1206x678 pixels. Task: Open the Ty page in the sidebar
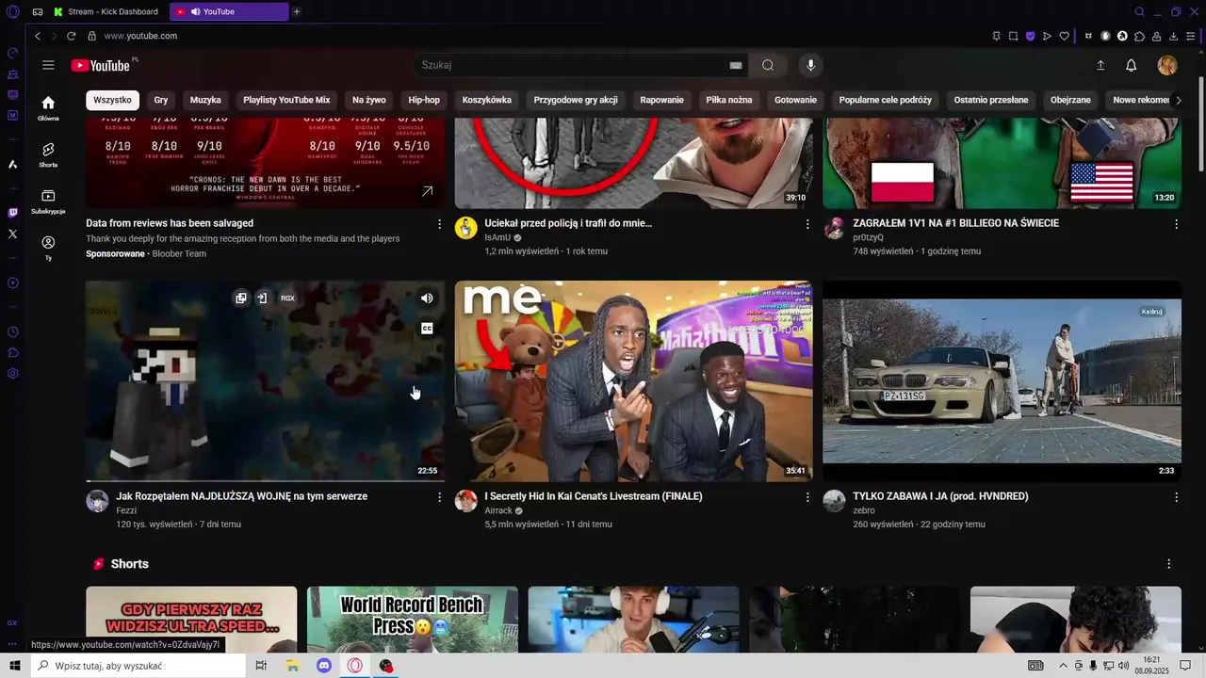[48, 248]
